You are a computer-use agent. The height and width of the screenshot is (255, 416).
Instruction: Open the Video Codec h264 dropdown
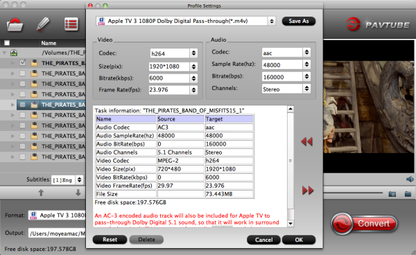tap(193, 53)
